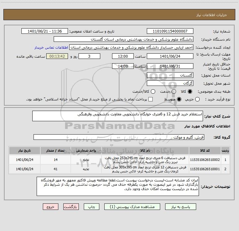
Task: Click واحد شمارش column header
Action: pyautogui.click(x=86, y=150)
